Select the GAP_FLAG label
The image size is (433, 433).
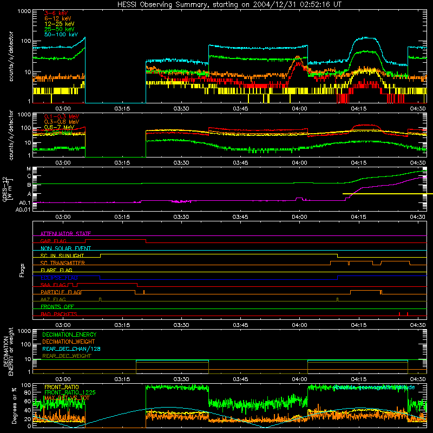(x=53, y=241)
